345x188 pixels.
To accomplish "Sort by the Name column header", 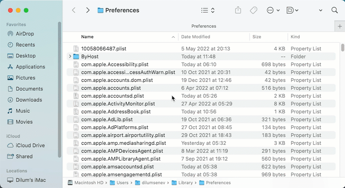I will click(87, 37).
